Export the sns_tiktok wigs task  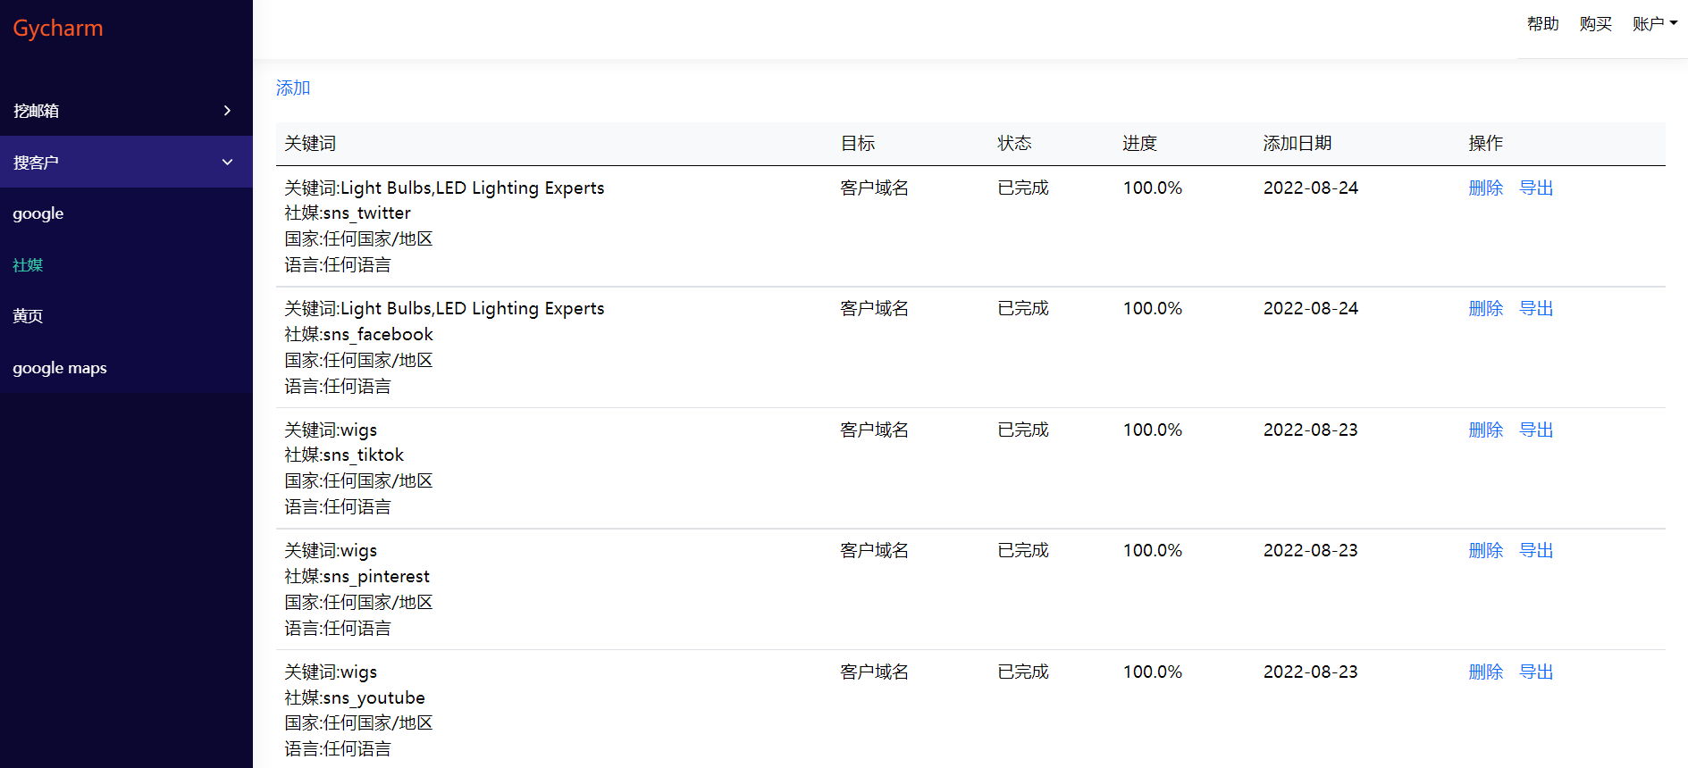pos(1537,430)
